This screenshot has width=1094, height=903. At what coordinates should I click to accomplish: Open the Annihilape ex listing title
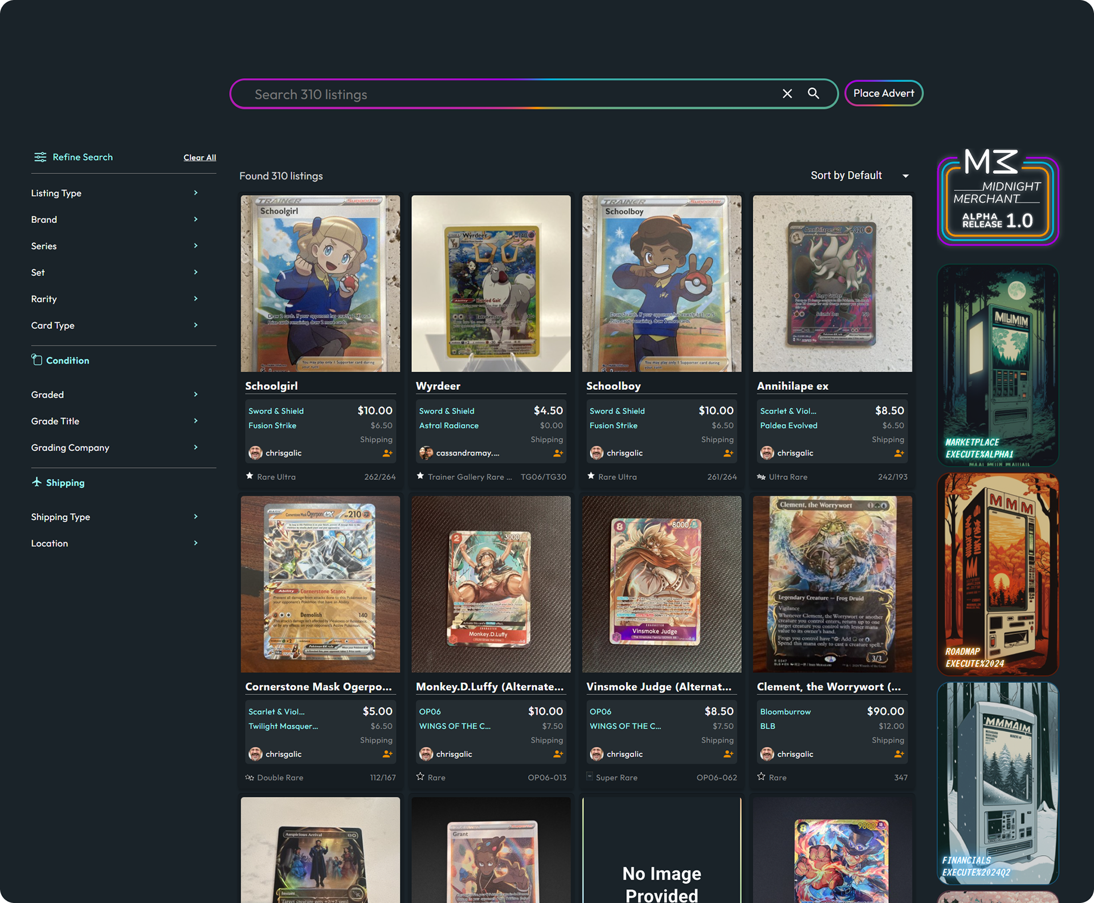[793, 386]
